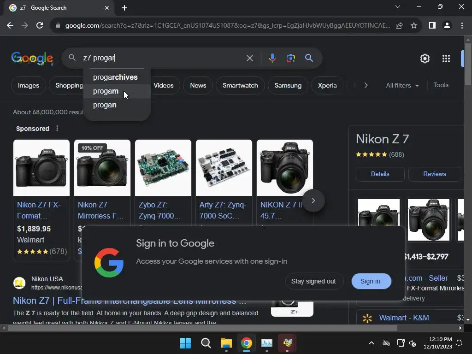
Task: Click the blue search magnifier button
Action: (309, 58)
